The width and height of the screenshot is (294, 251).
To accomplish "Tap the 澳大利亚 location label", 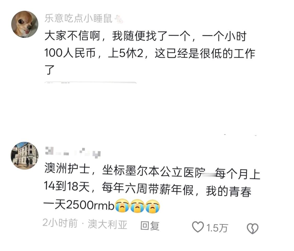I will 108,224.
